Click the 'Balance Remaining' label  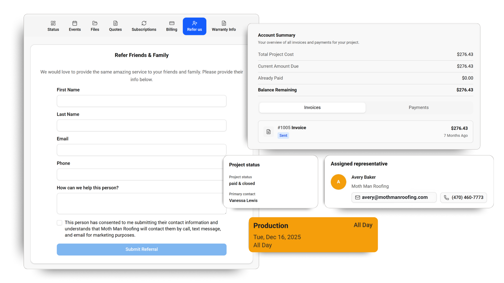click(x=277, y=90)
